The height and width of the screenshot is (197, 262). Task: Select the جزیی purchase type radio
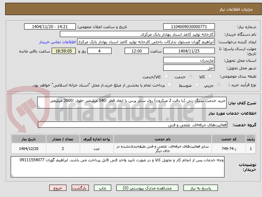click(219, 85)
